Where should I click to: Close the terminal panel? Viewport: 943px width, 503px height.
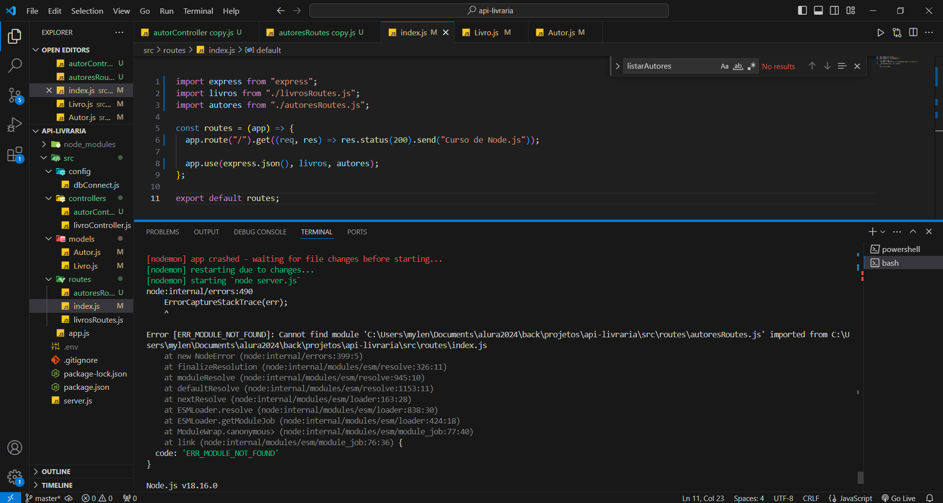929,231
